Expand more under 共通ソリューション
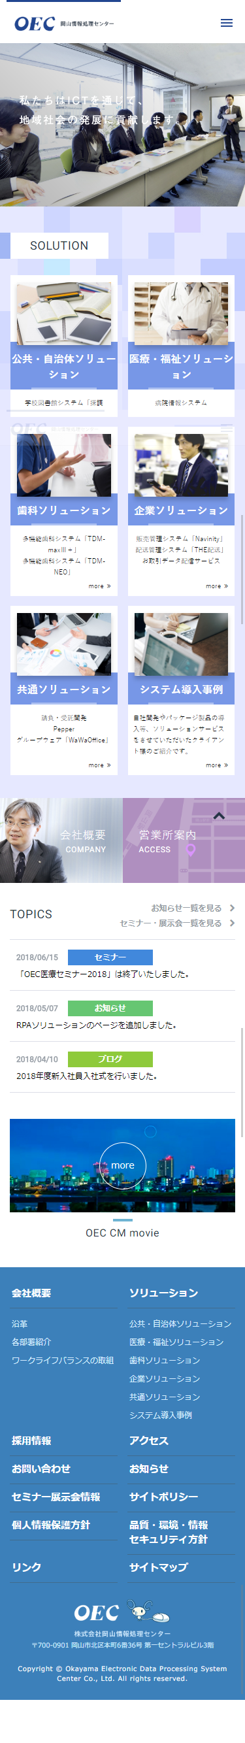This screenshot has height=1743, width=245. 99,765
